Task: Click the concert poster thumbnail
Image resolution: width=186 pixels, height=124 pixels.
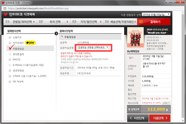Action: point(135,37)
